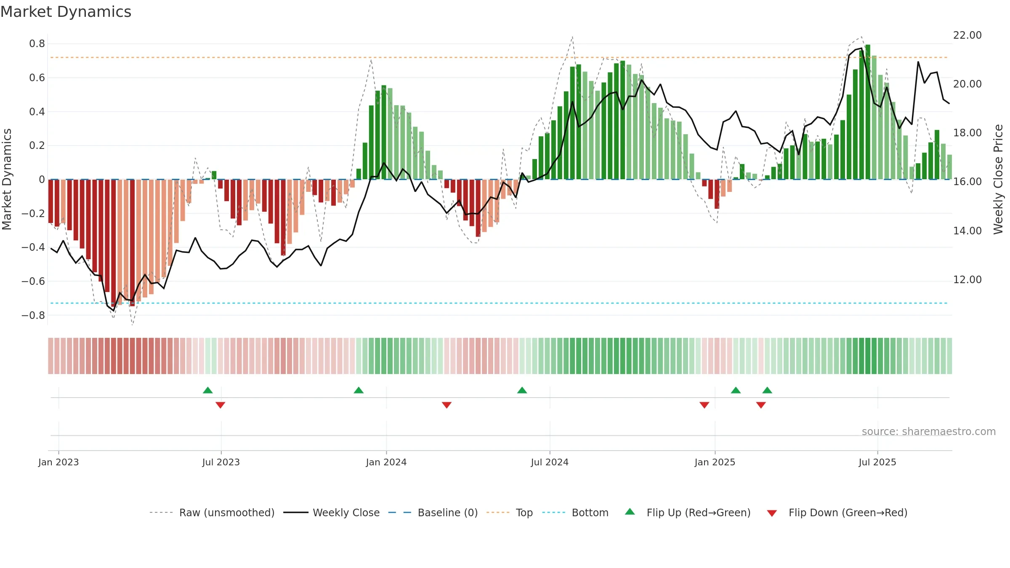Click the vertical Market Dynamics axis label
Screen dimensions: 1010x568
7,179
